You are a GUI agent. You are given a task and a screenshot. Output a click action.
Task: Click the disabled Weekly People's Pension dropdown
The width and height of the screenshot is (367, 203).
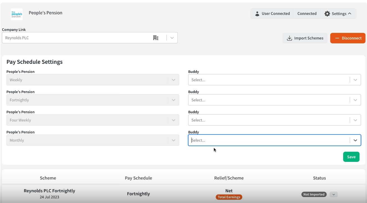click(x=93, y=80)
